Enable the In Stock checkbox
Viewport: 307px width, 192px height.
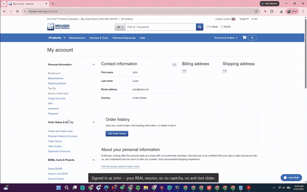click(207, 27)
